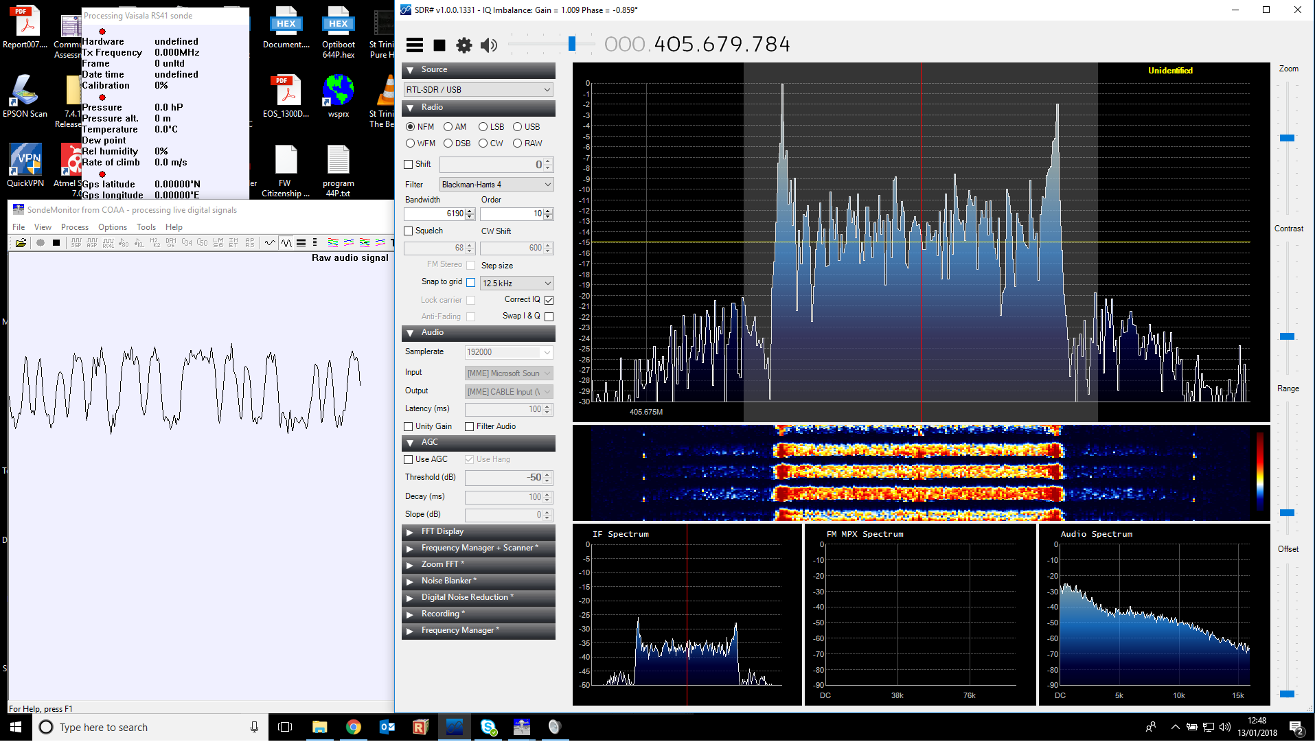Screen dimensions: 1315x742
Task: Select the AGP sonde type icon
Action: (x=92, y=242)
